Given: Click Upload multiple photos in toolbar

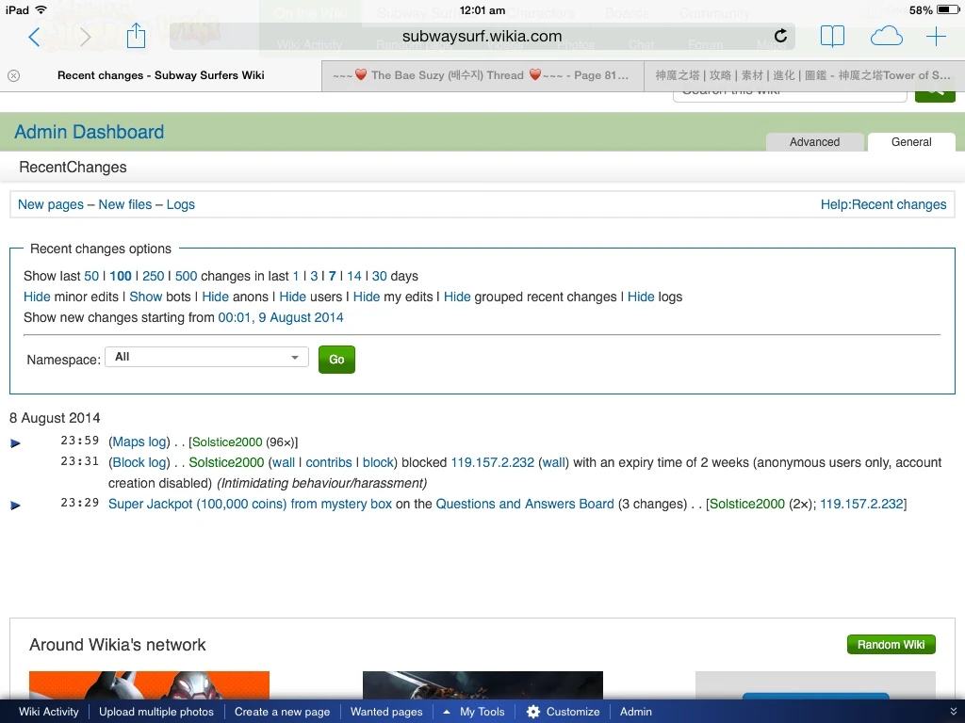Looking at the screenshot, I should pos(156,712).
